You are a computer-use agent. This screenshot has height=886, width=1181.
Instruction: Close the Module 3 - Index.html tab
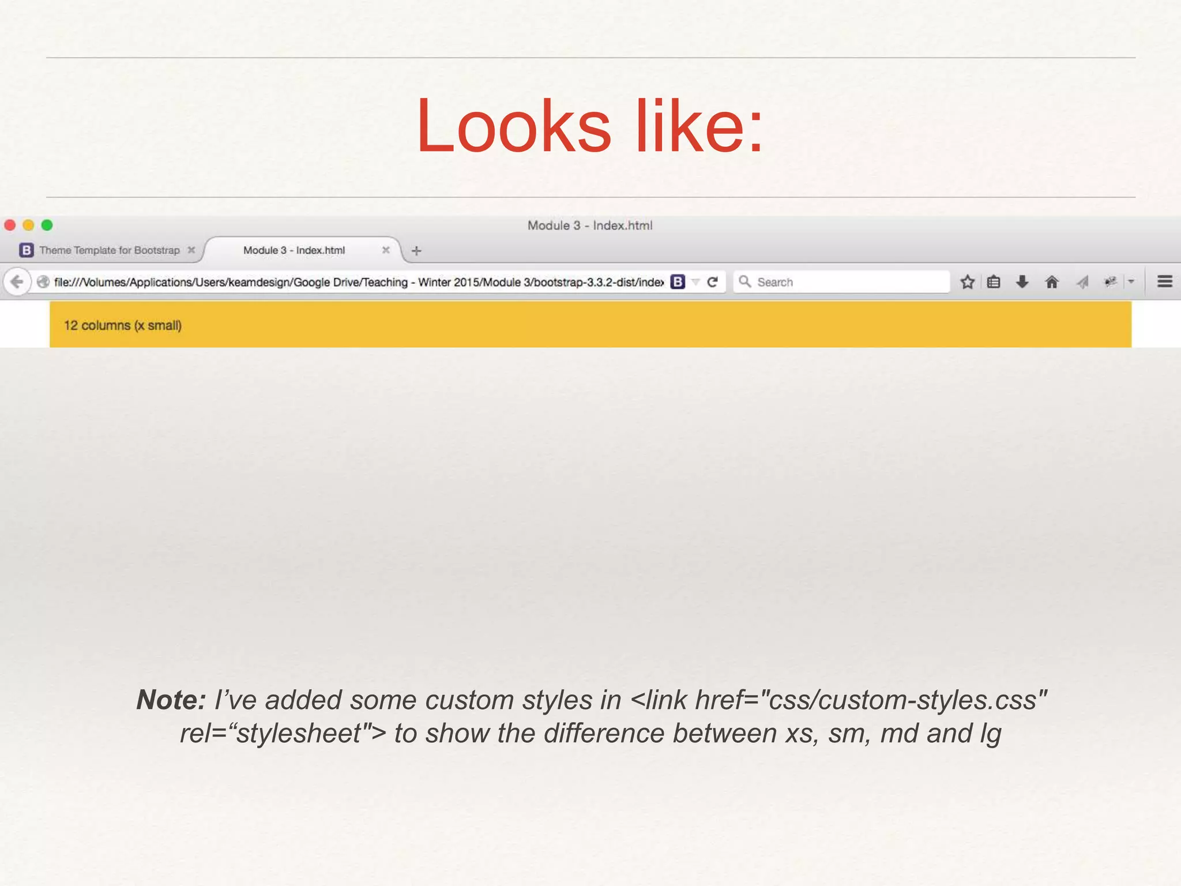[386, 250]
